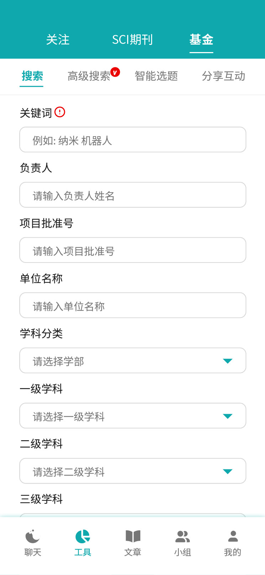Screen dimensions: 265x575
Task: Select the 搜索 sub-tab
Action: click(x=32, y=76)
